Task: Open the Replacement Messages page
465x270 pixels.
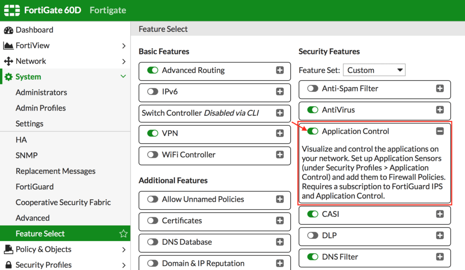Action: [55, 171]
